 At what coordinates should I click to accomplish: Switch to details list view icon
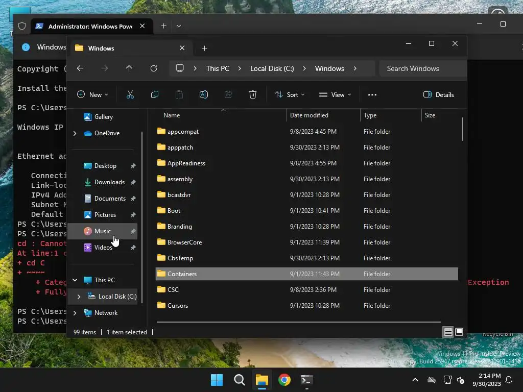click(x=448, y=332)
